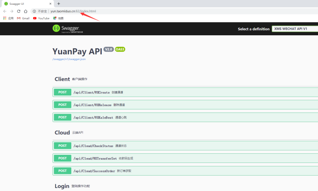Click the POST badge for WXCreate

[62, 92]
